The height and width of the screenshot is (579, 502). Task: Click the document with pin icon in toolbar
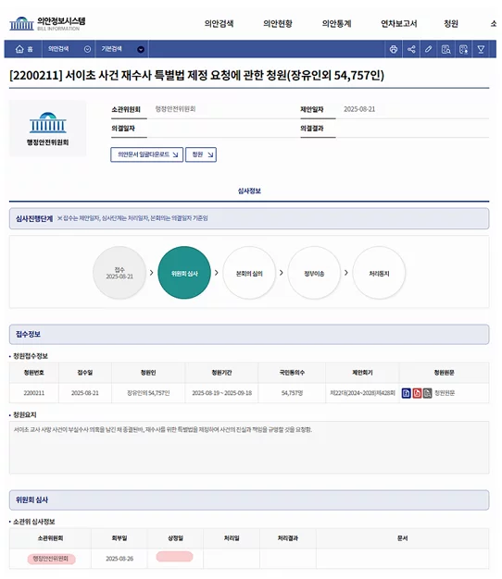pos(463,49)
